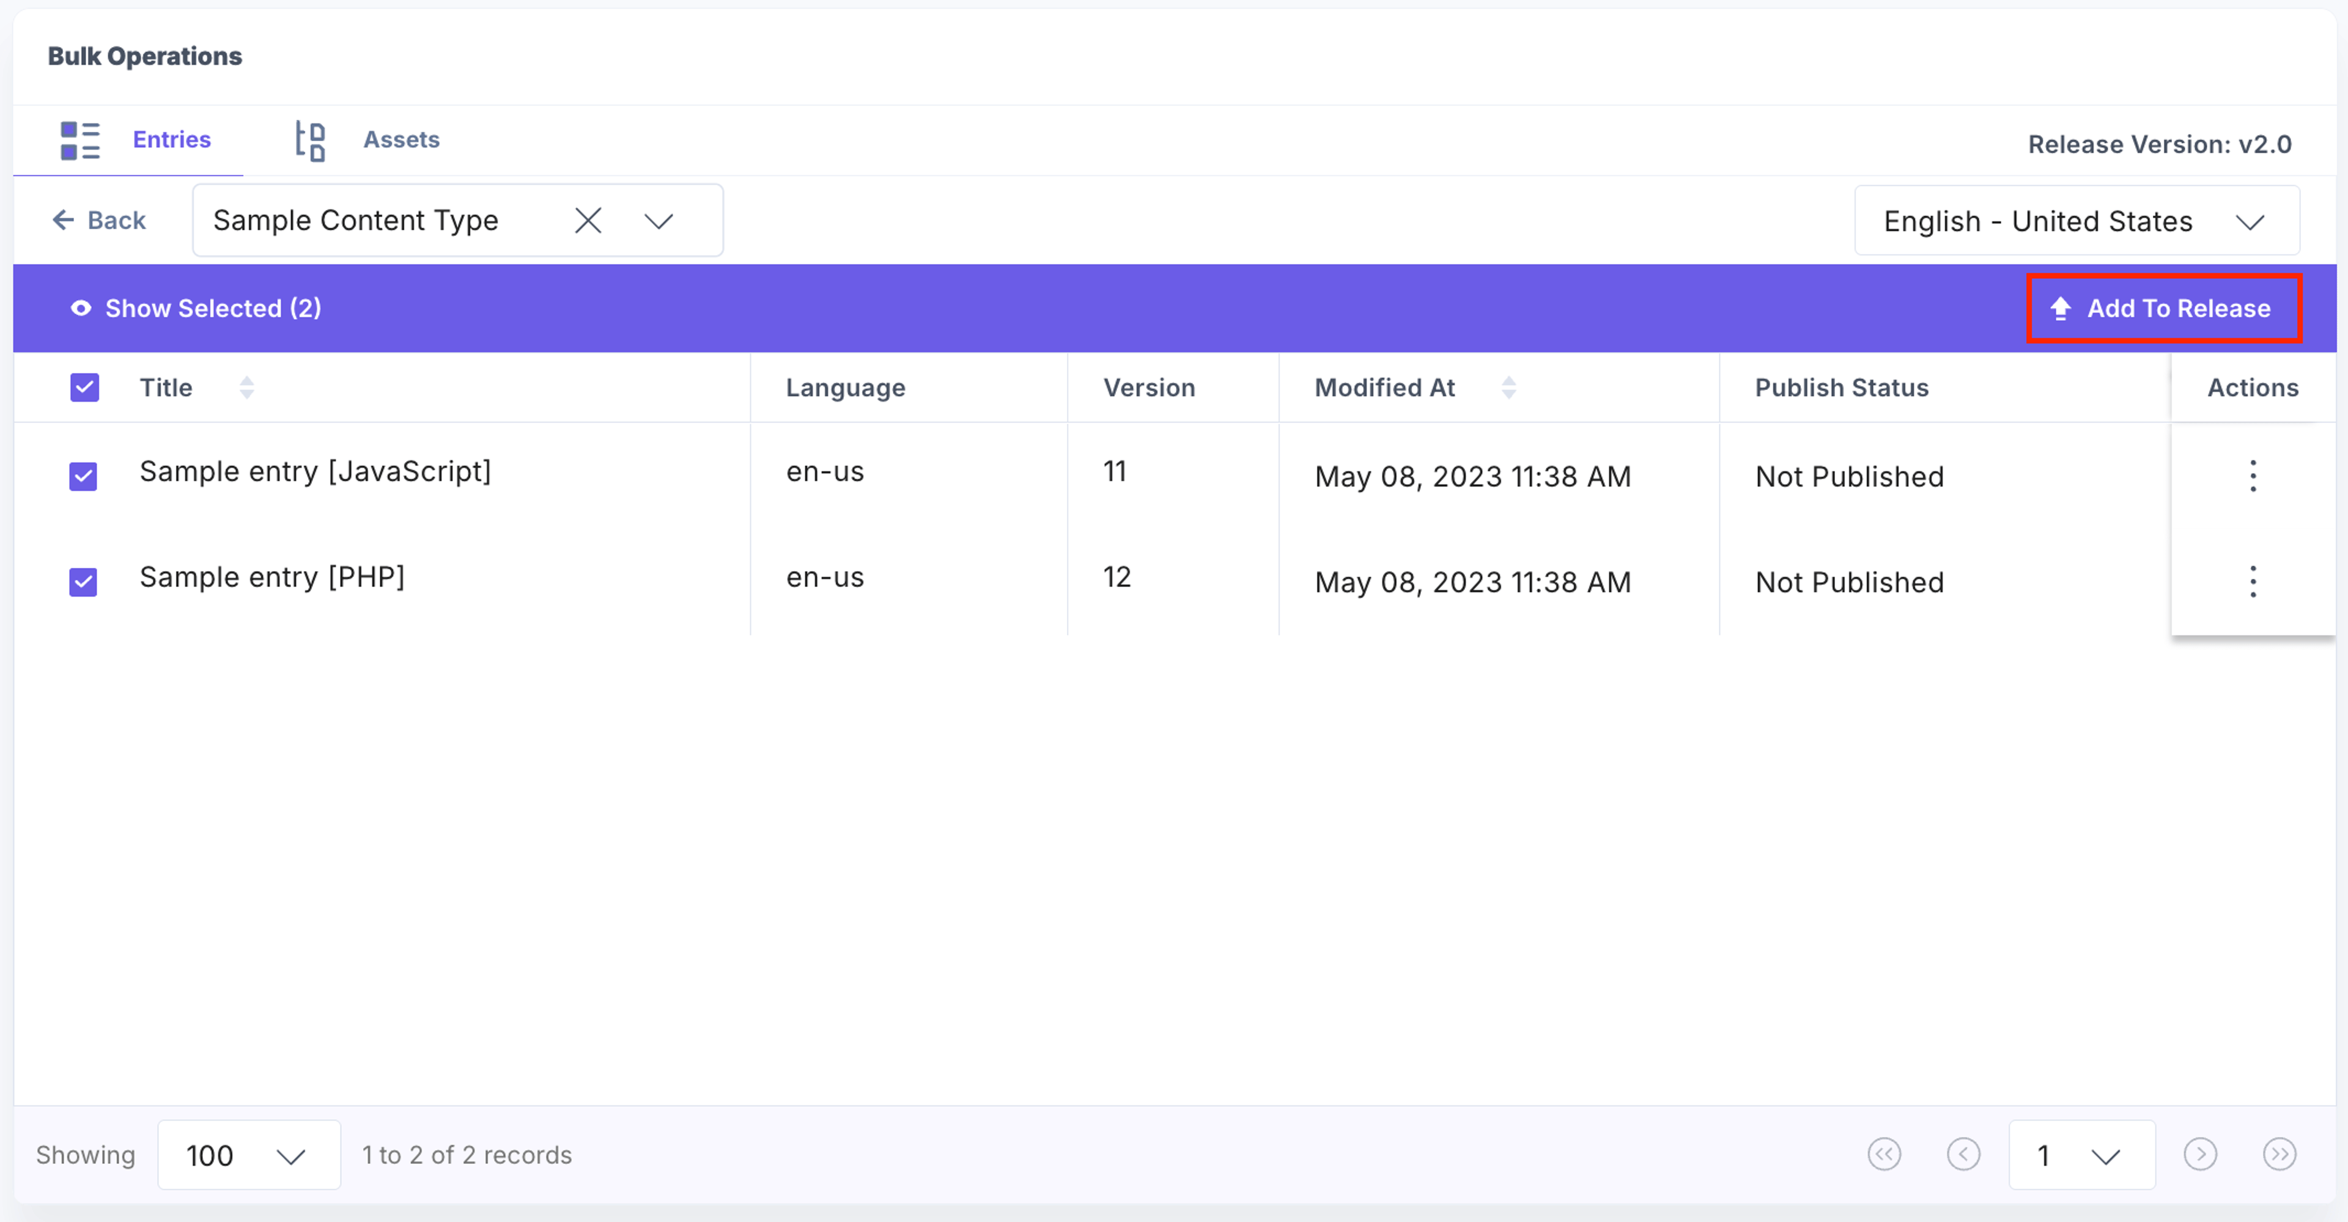Click the Language column header
2348x1222 pixels.
click(x=846, y=388)
